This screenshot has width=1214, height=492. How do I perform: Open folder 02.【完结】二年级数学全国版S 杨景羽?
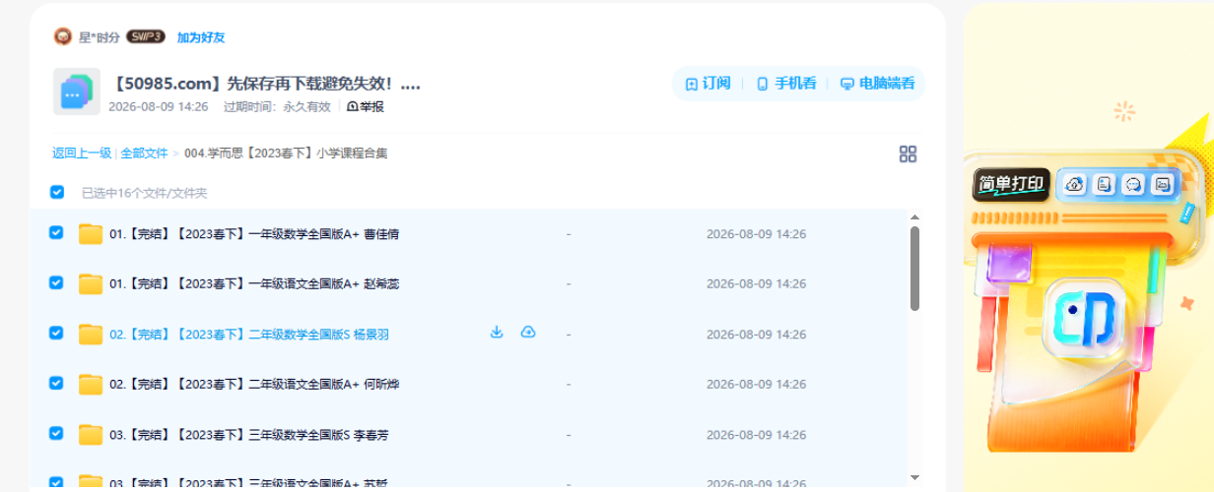249,335
